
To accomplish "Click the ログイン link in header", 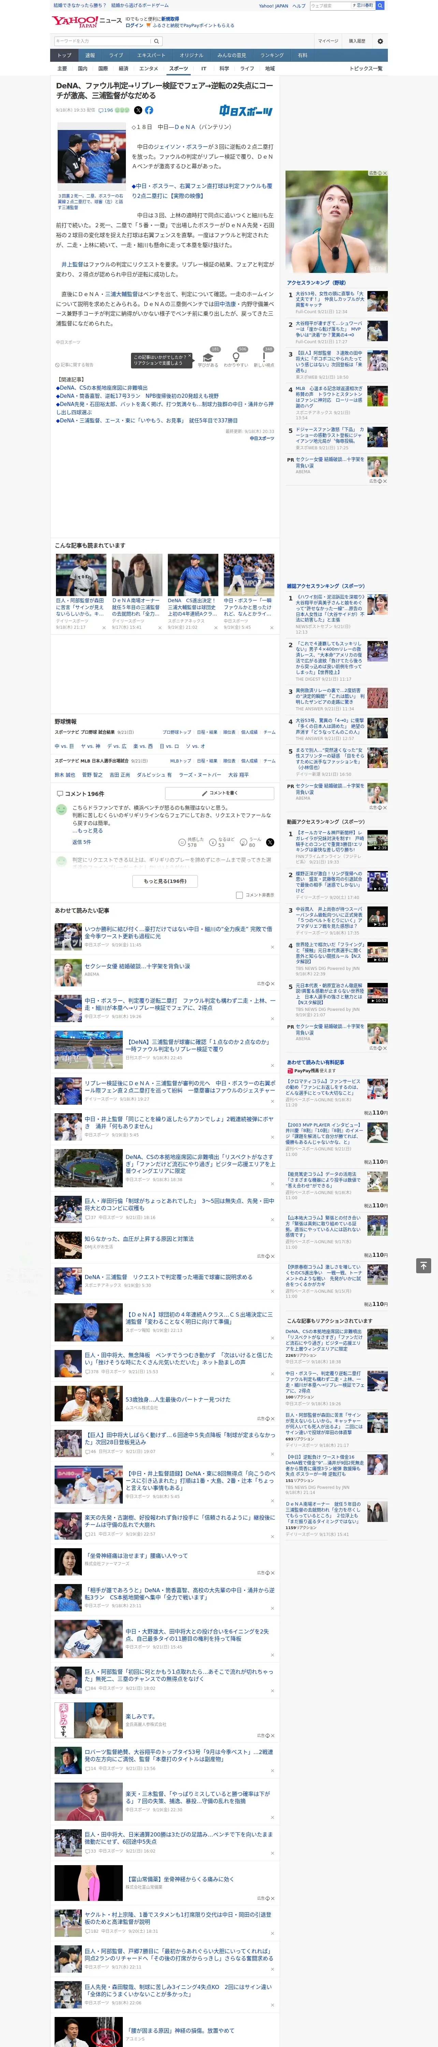I will [x=134, y=26].
